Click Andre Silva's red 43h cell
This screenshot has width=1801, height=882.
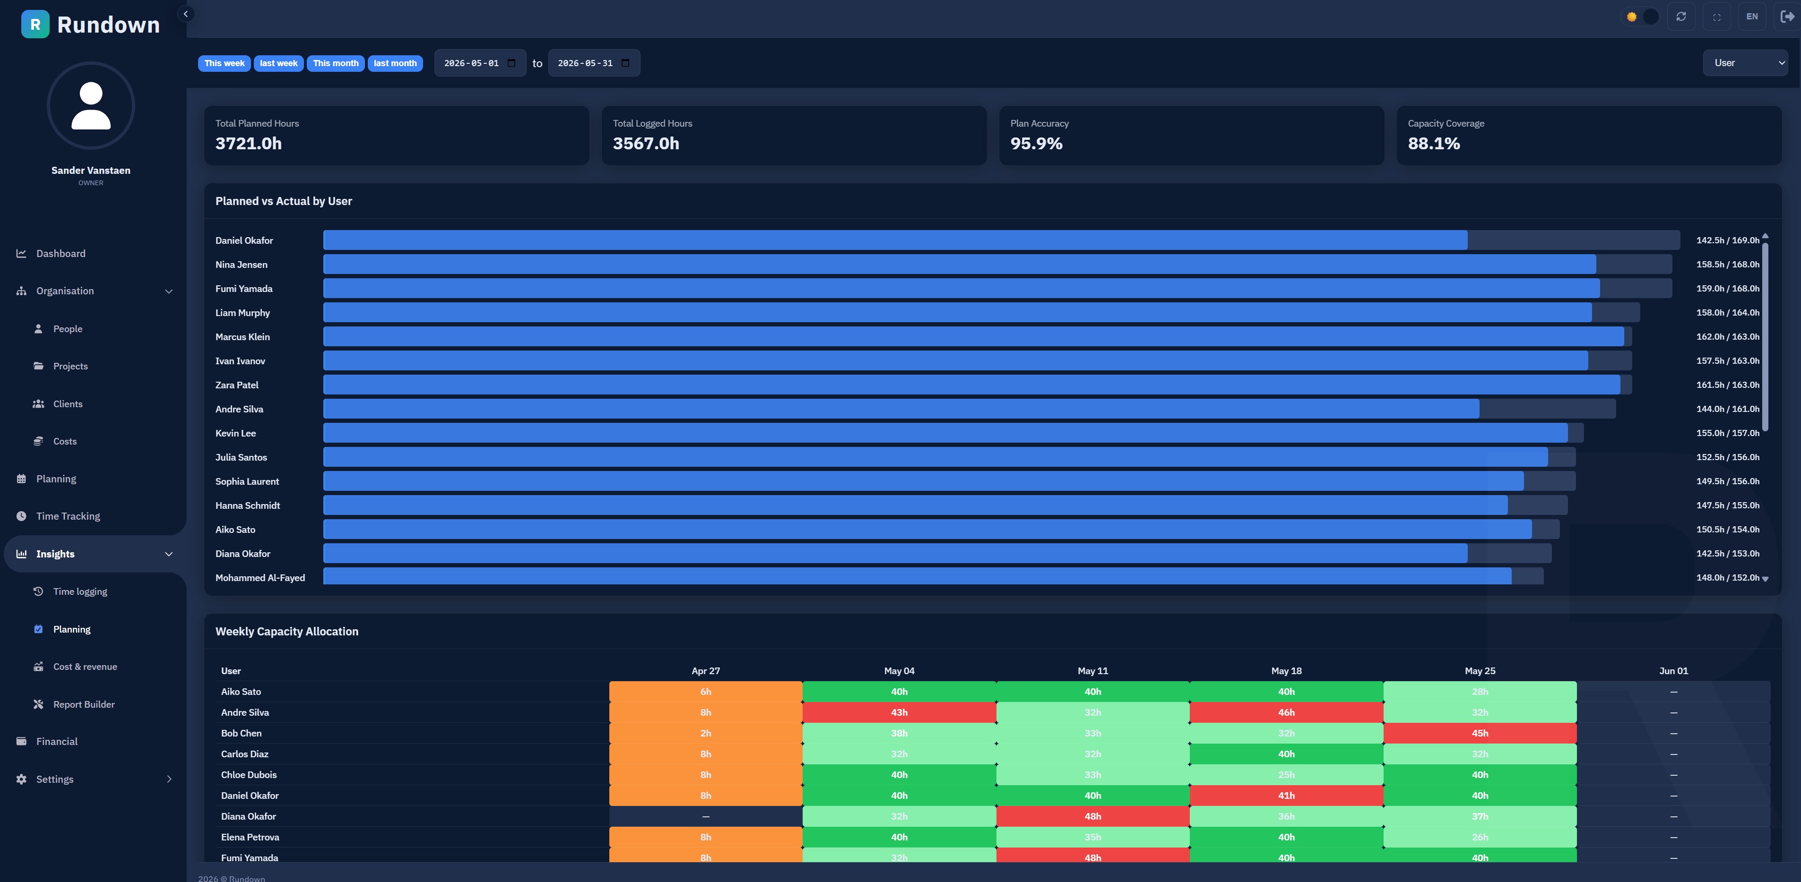click(899, 713)
